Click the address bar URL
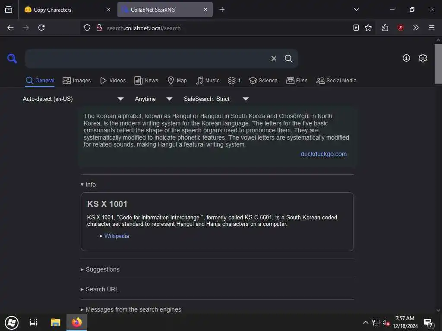This screenshot has height=331, width=442. tap(144, 28)
